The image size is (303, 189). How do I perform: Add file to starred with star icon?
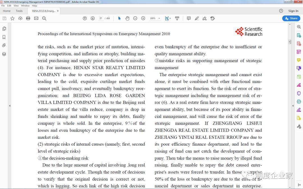(12, 18)
